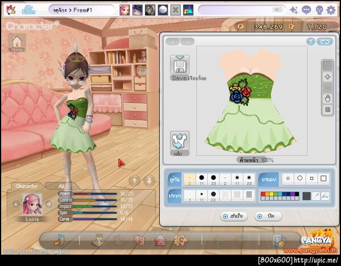Select the small circle eraser shape
Screen dimensions: 341x266
(288, 179)
